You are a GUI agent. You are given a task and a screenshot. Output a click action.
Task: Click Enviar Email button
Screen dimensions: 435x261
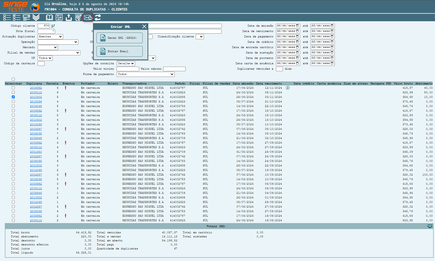[120, 51]
